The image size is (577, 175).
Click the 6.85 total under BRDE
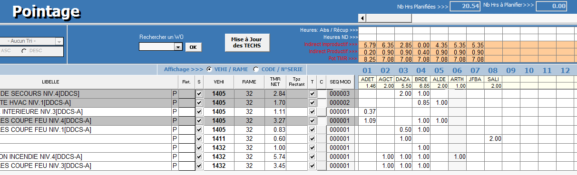tap(421, 86)
